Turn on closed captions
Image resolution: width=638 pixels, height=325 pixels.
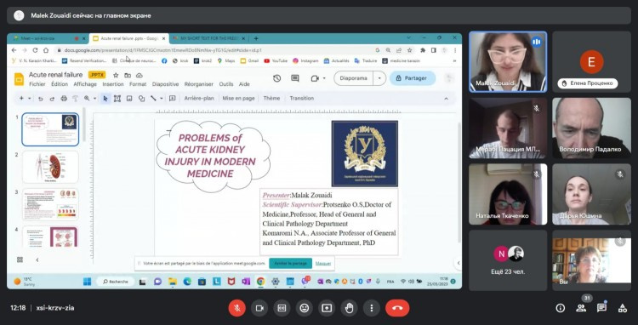282,308
